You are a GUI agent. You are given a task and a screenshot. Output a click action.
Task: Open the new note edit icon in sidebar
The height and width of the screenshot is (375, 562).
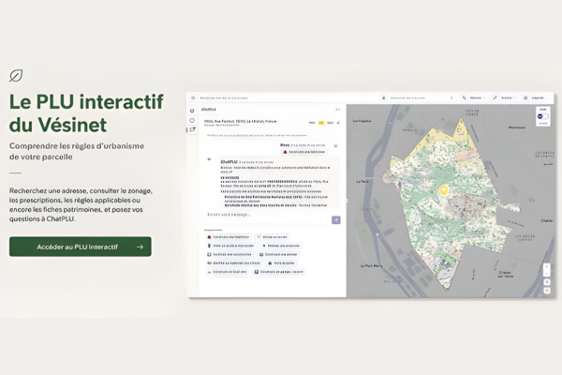192,129
